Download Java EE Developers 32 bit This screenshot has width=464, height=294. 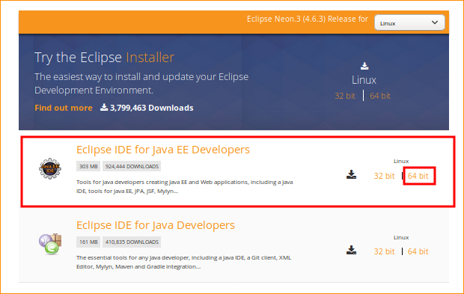tap(384, 176)
